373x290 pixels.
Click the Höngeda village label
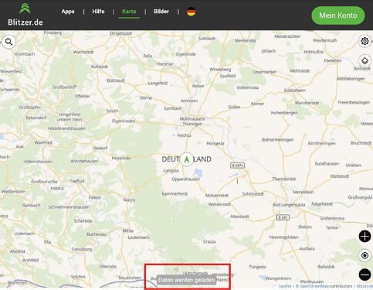[215, 144]
